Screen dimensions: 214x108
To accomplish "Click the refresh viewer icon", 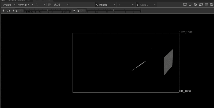I will click(212, 5).
